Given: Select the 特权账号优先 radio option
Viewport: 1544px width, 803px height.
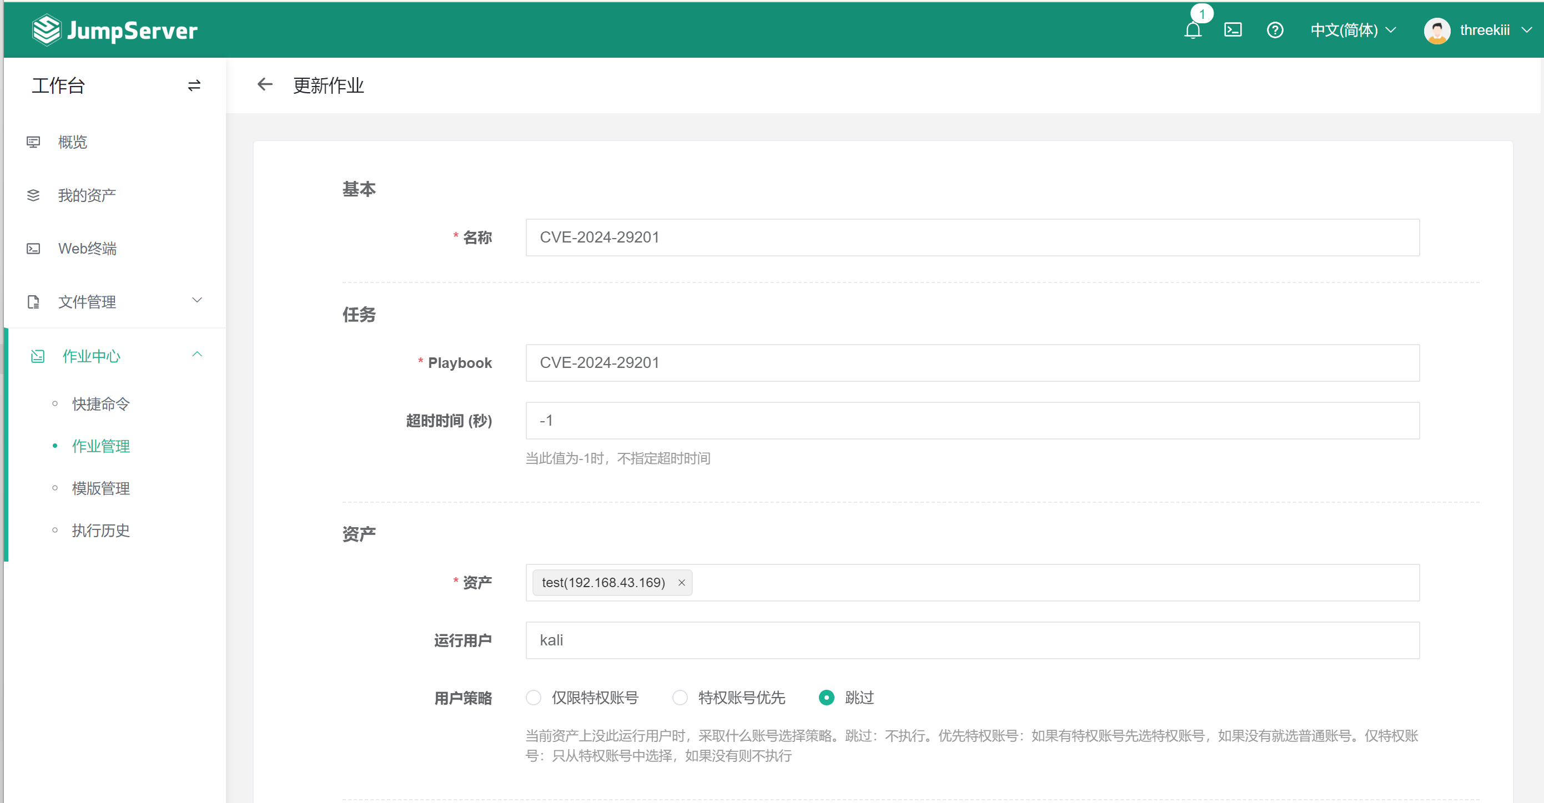Looking at the screenshot, I should [x=680, y=698].
